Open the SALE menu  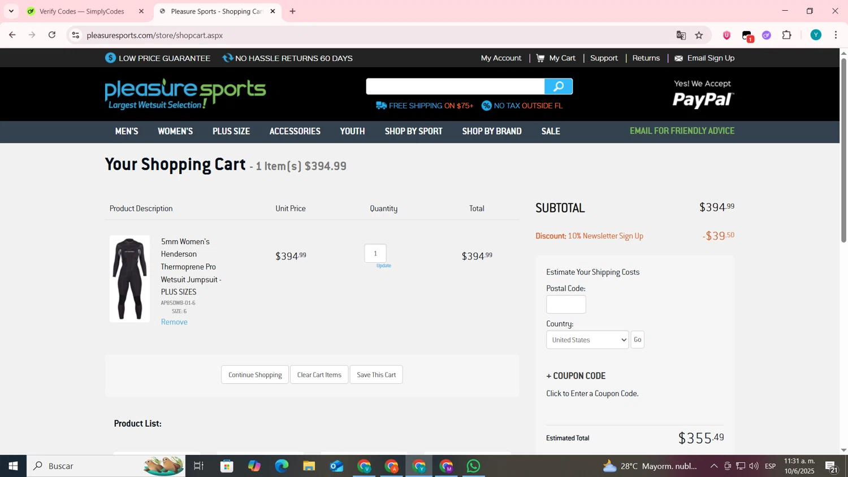(551, 131)
